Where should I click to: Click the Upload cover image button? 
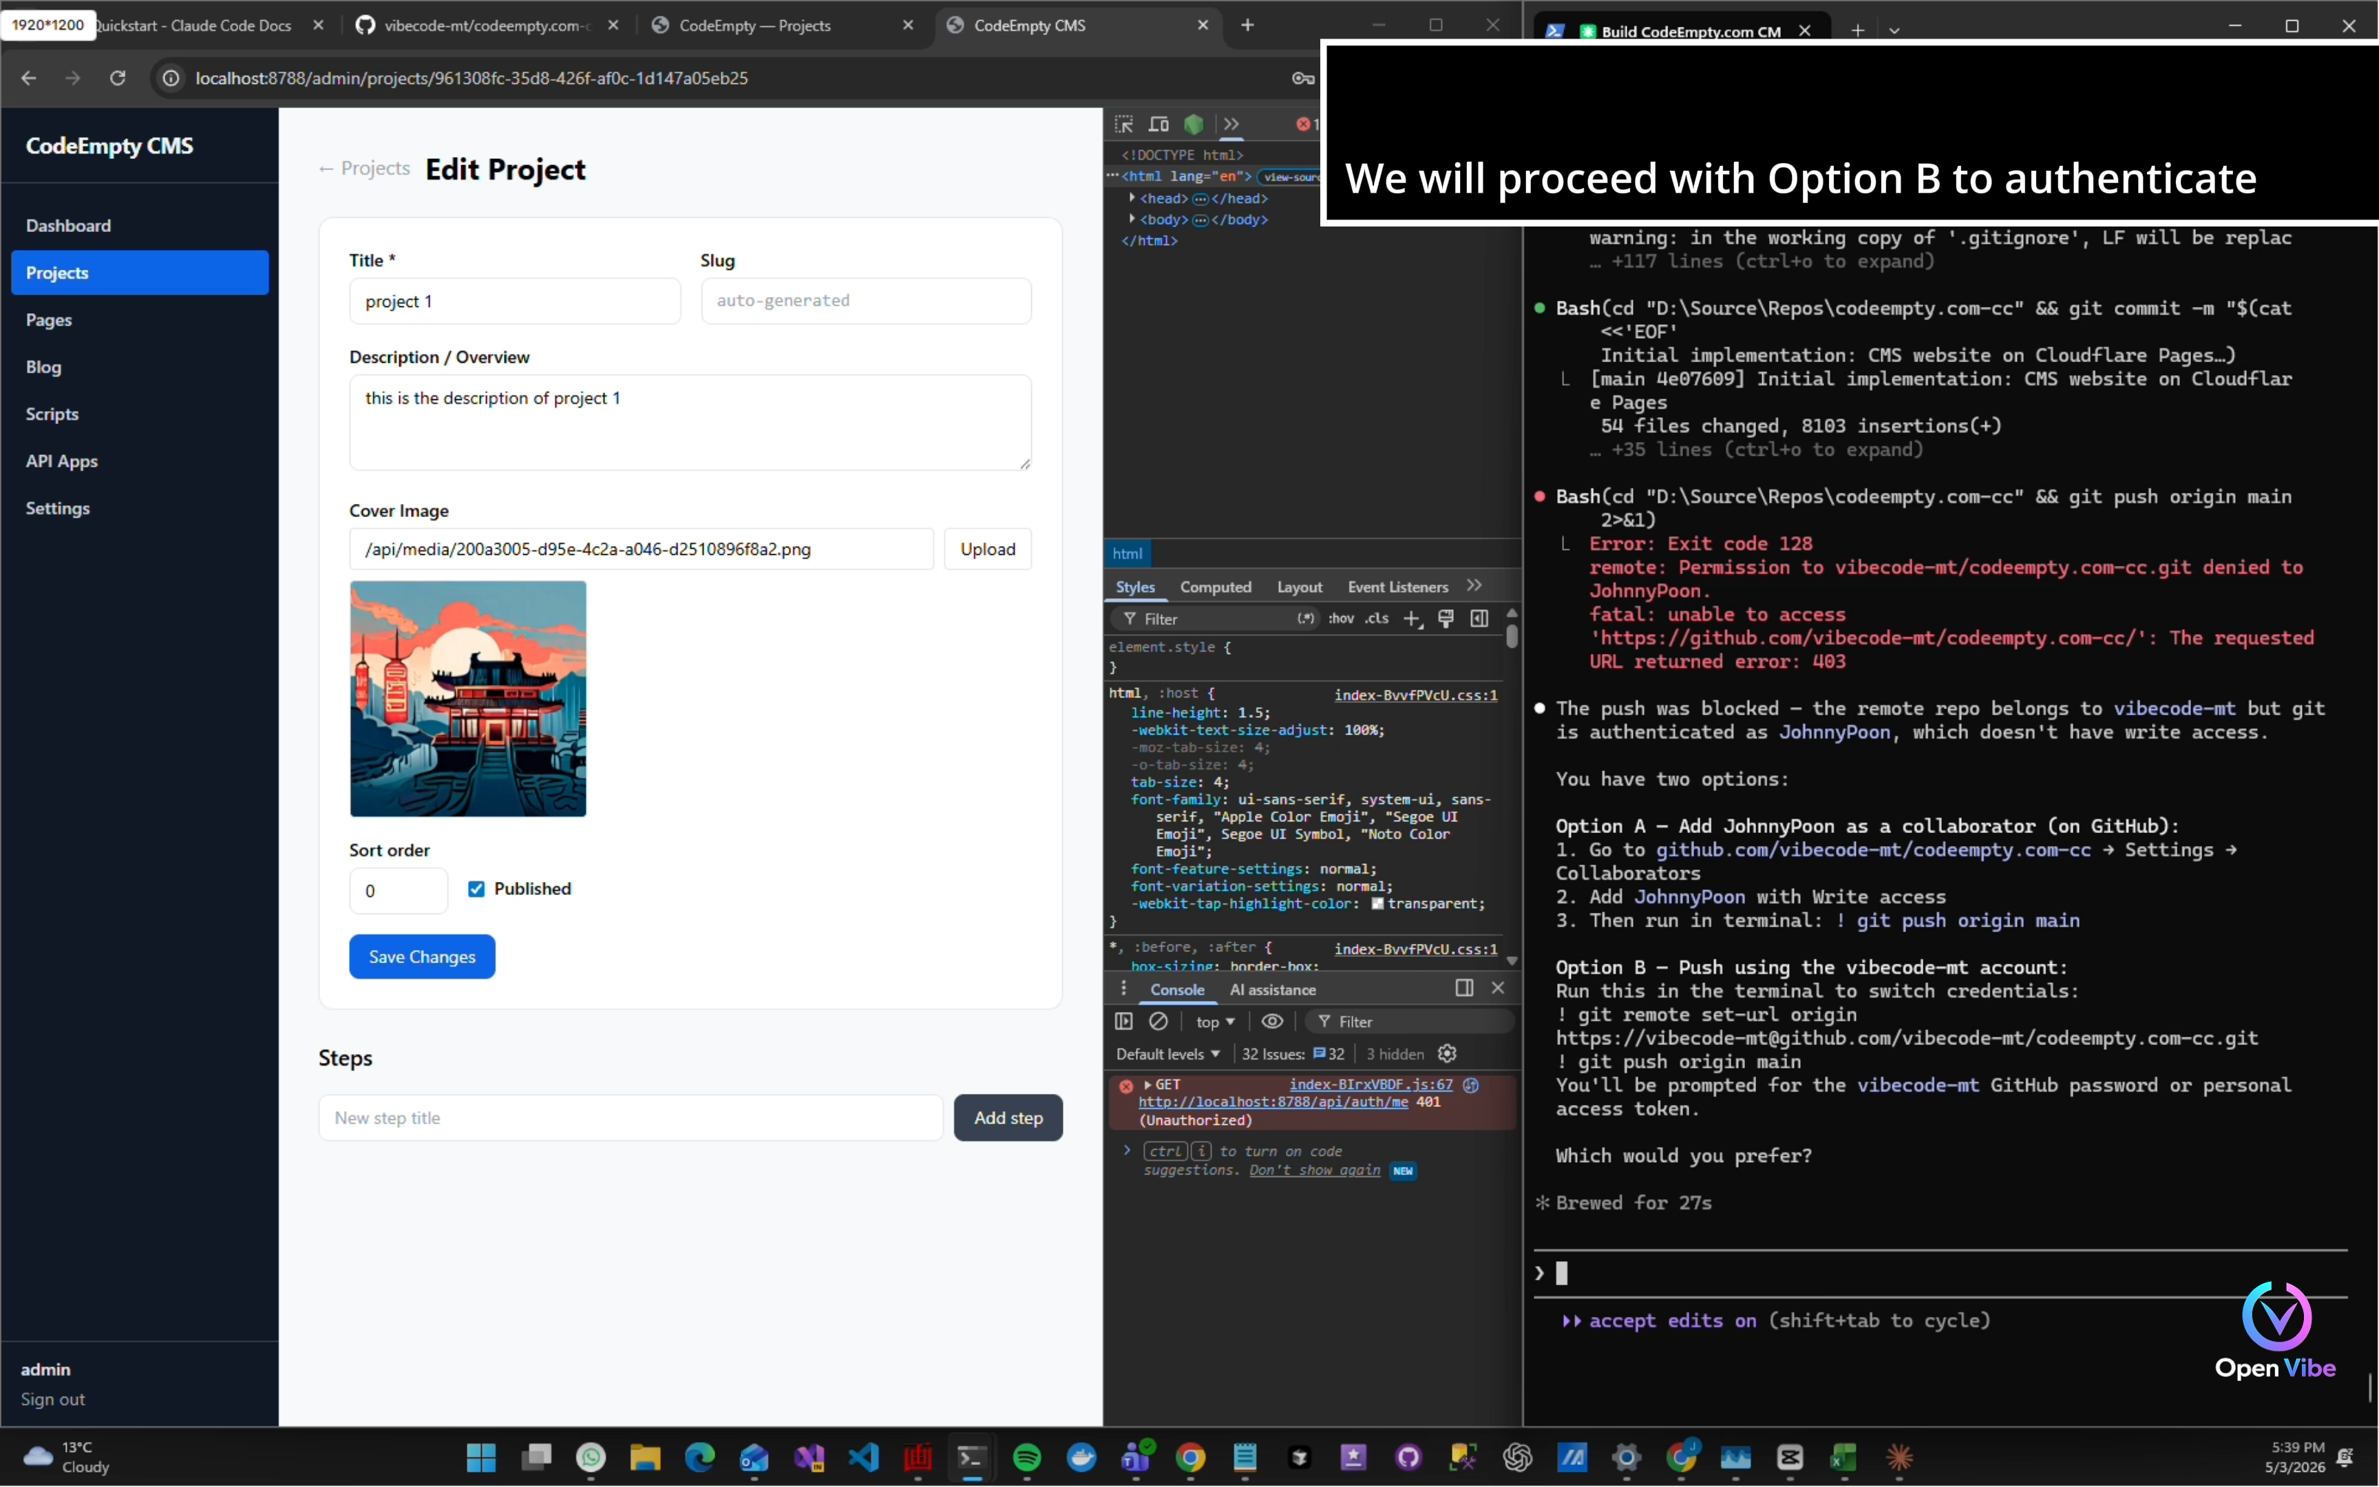[x=987, y=549]
